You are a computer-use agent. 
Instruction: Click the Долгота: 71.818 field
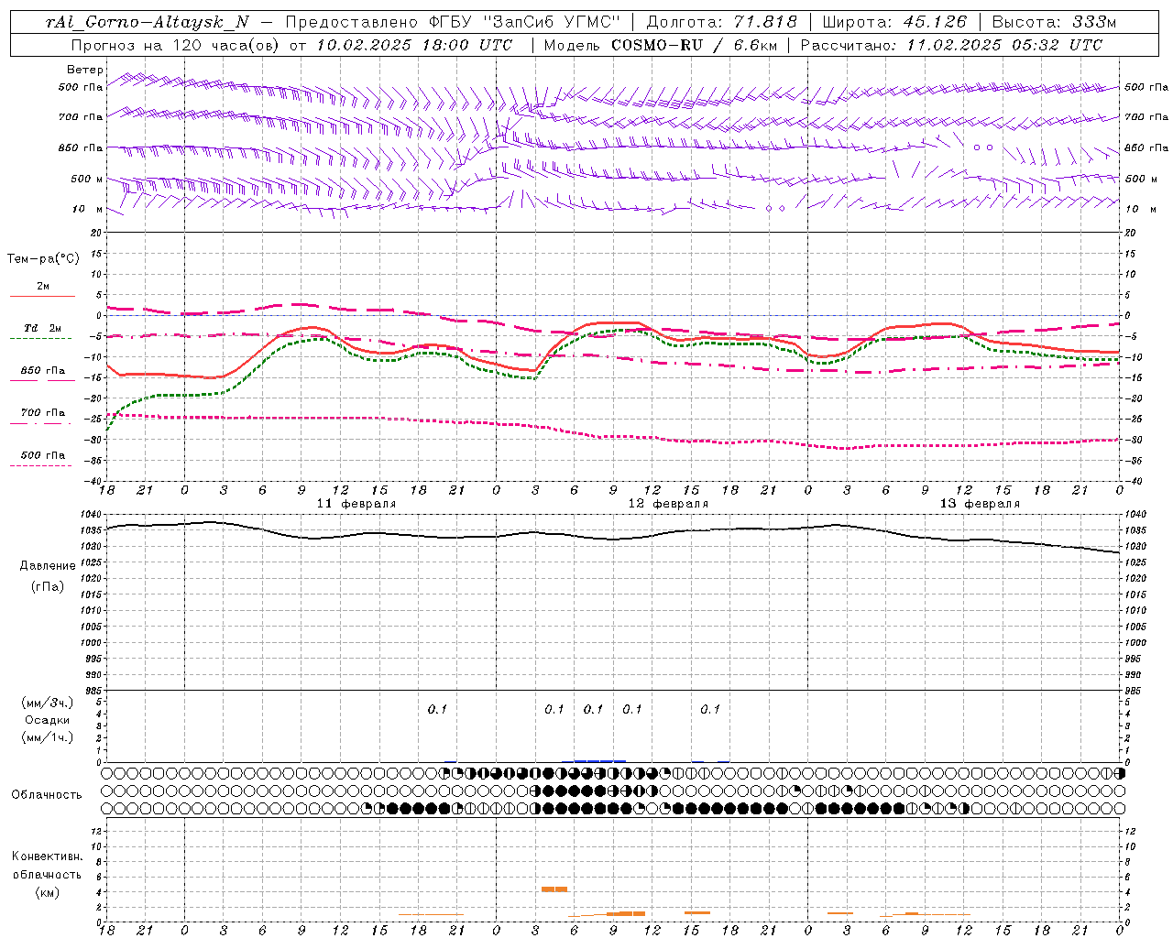coord(722,22)
